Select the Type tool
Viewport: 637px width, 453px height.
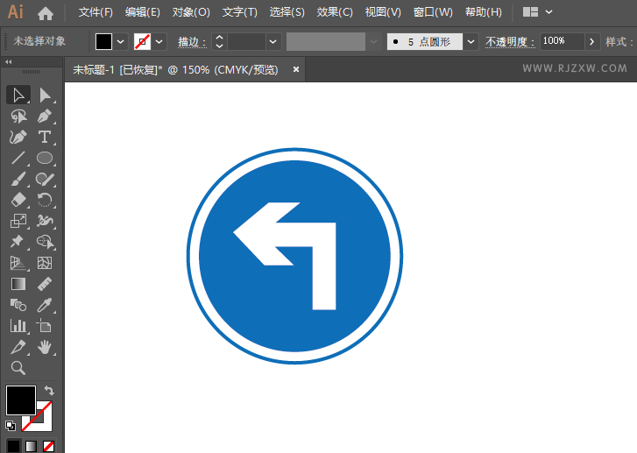[45, 137]
